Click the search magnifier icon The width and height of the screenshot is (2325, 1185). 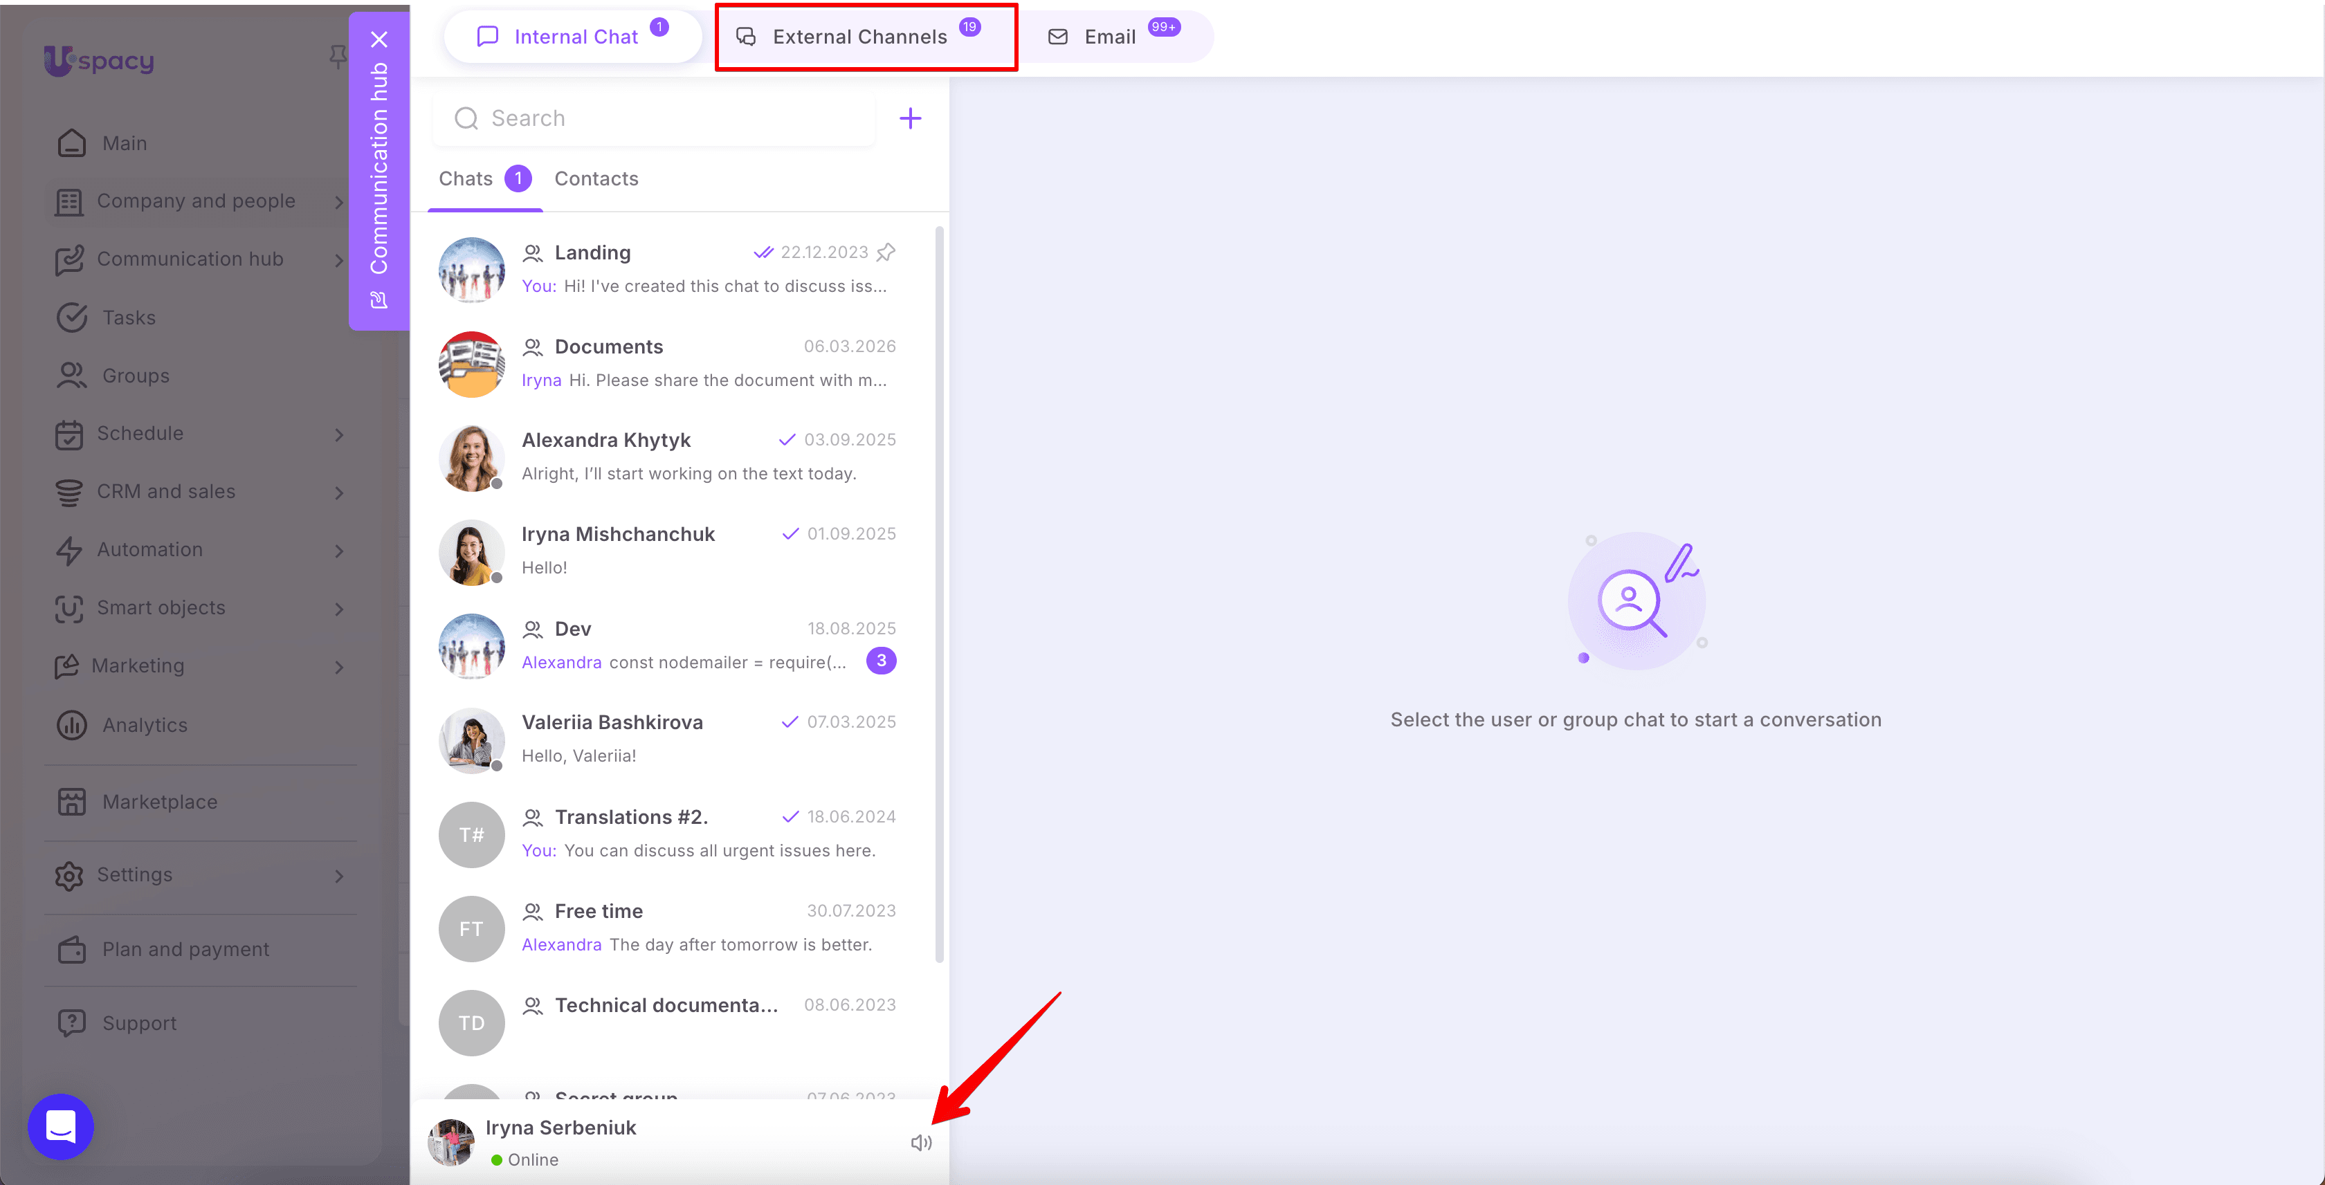(466, 118)
